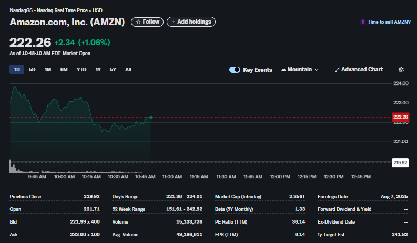Click the Day's Range value 221.36 - 224.01

tap(184, 196)
